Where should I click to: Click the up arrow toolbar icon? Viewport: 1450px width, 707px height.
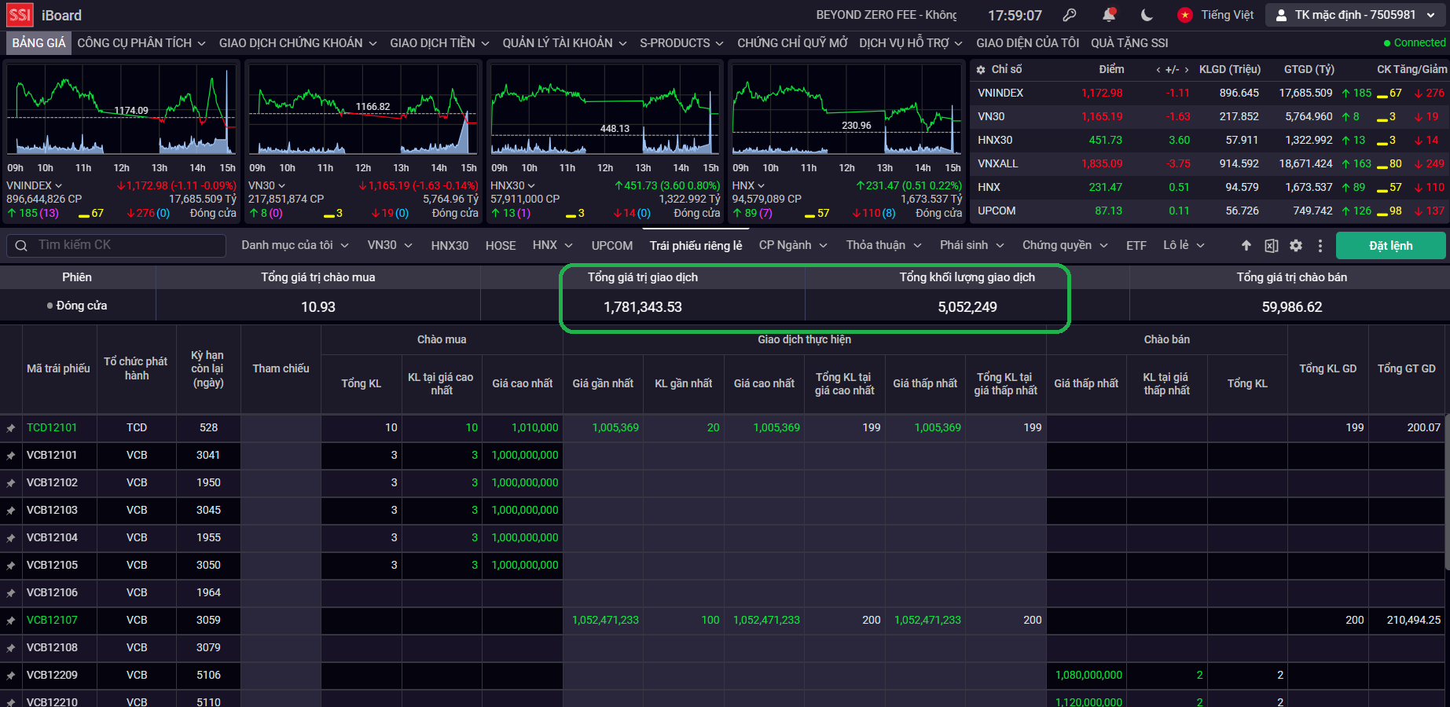[1246, 246]
